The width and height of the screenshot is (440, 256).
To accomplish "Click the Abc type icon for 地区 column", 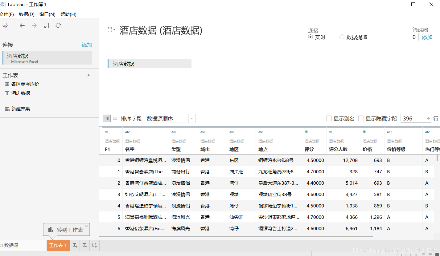I will [x=232, y=132].
